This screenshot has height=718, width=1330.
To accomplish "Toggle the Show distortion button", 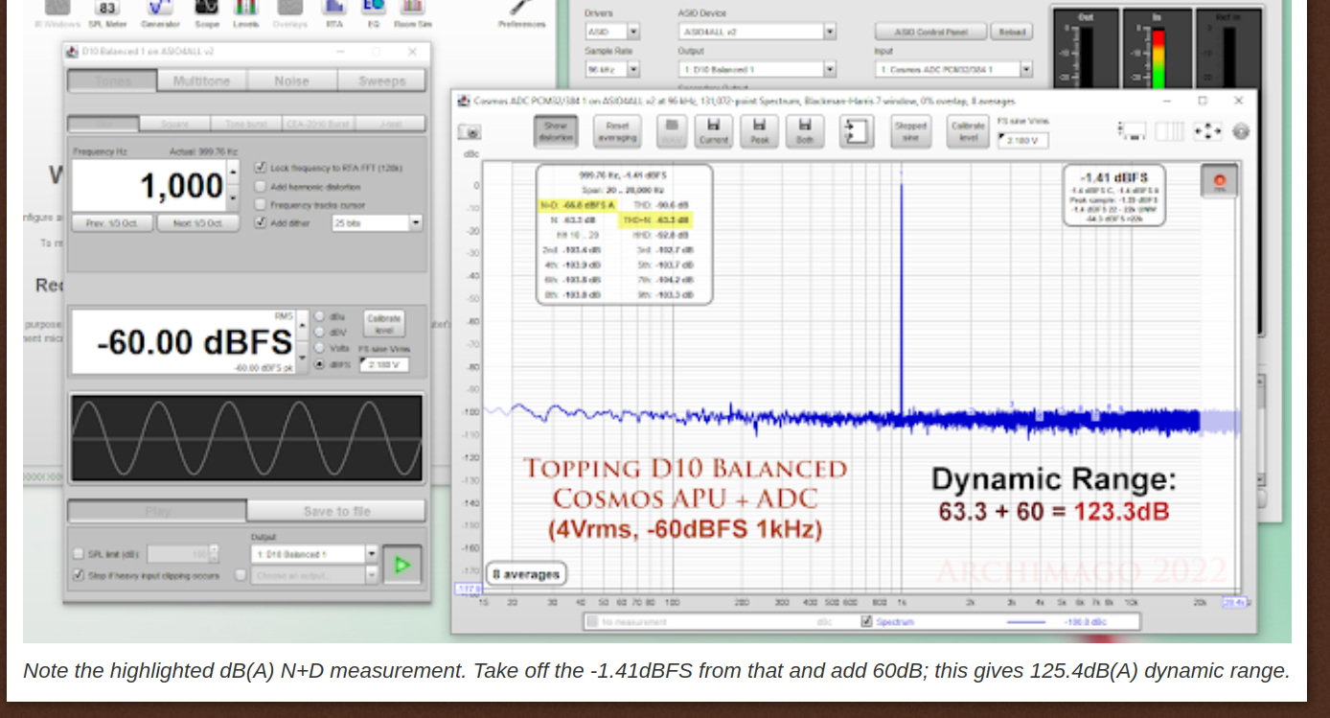I will (x=556, y=131).
